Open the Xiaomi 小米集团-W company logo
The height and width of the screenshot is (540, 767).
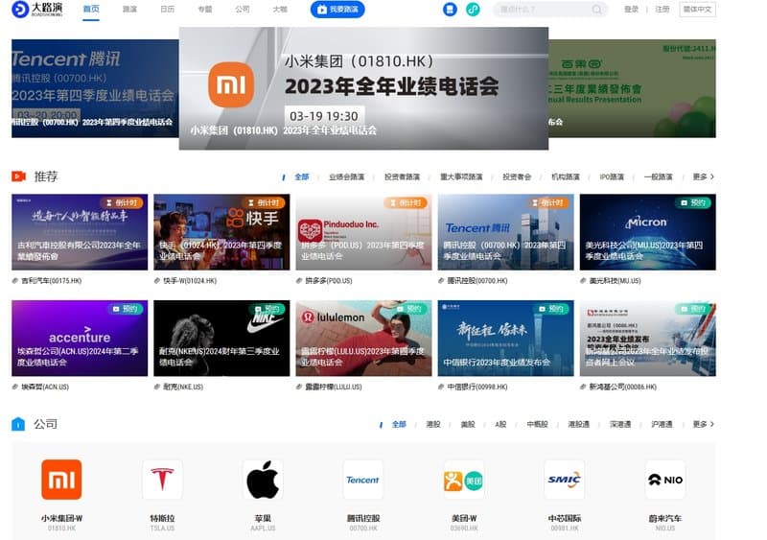61,480
